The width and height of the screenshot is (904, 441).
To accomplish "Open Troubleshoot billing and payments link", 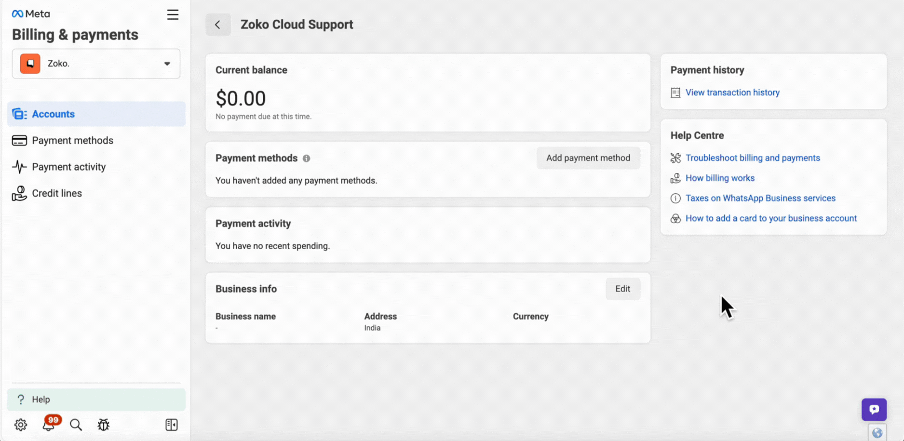I will point(753,158).
